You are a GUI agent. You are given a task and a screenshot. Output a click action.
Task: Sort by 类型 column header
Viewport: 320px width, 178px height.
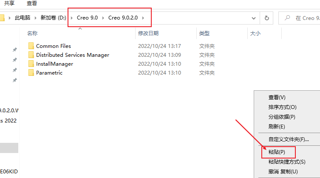click(204, 33)
